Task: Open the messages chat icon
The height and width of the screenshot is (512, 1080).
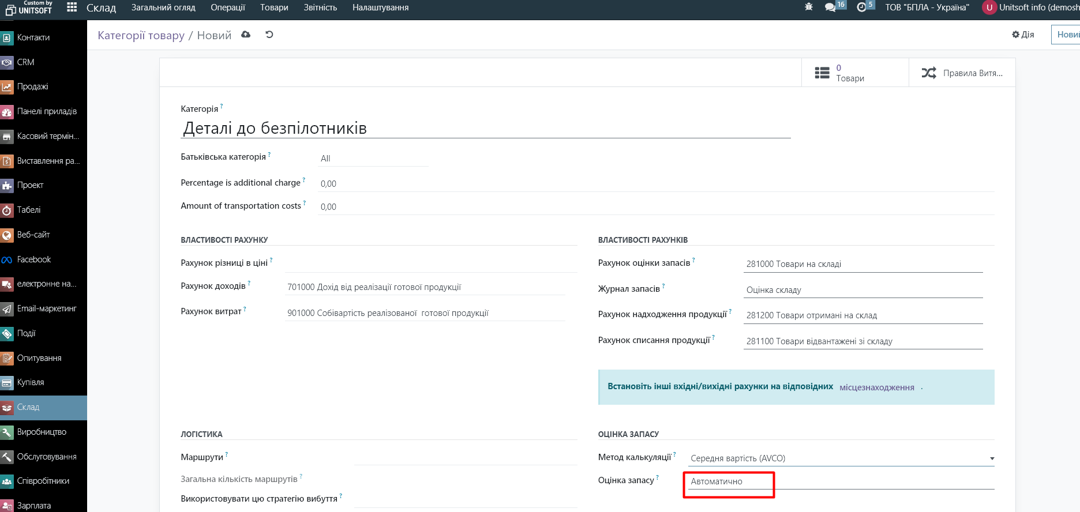Action: click(x=830, y=7)
